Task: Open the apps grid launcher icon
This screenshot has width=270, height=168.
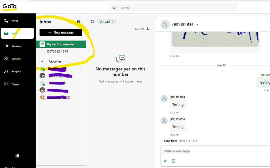Action: [17, 156]
